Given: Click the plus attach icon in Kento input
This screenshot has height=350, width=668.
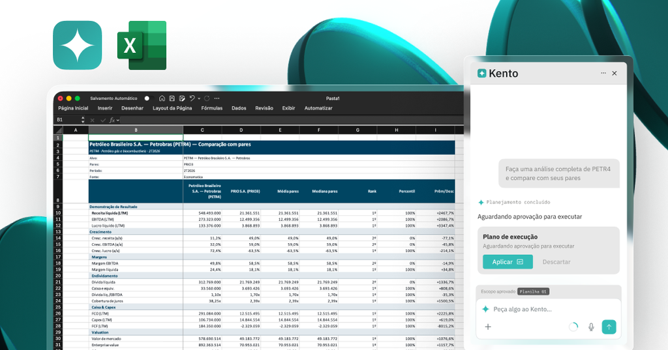Looking at the screenshot, I should pos(488,327).
